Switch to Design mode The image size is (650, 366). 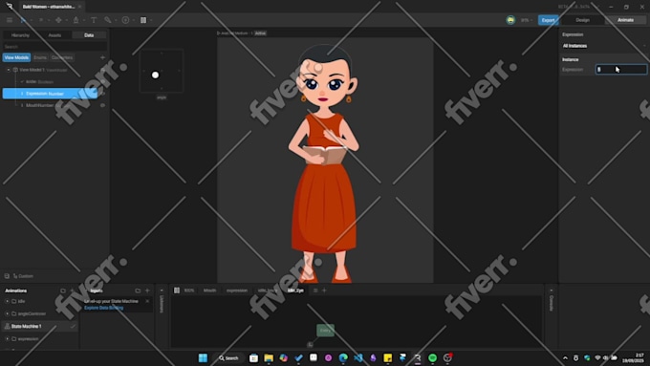pyautogui.click(x=582, y=20)
